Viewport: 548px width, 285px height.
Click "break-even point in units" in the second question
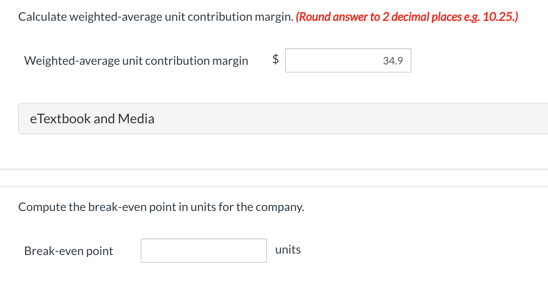click(x=152, y=207)
